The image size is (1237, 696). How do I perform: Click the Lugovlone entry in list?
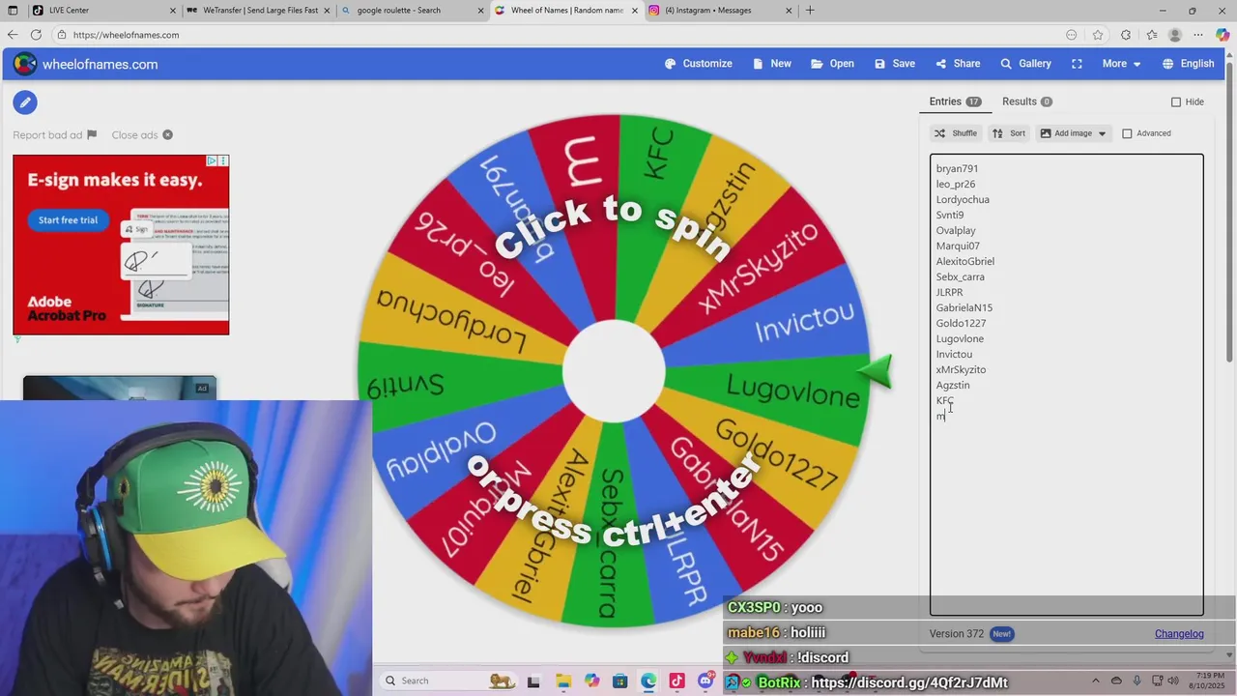[960, 338]
